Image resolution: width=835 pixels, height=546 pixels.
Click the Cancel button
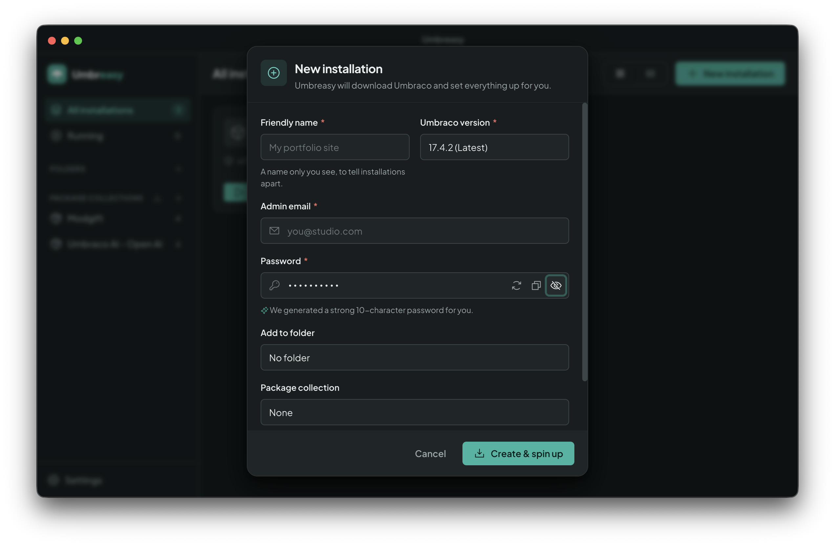(x=430, y=453)
